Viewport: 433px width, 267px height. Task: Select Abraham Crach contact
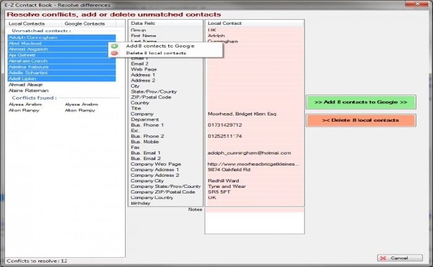tap(62, 61)
